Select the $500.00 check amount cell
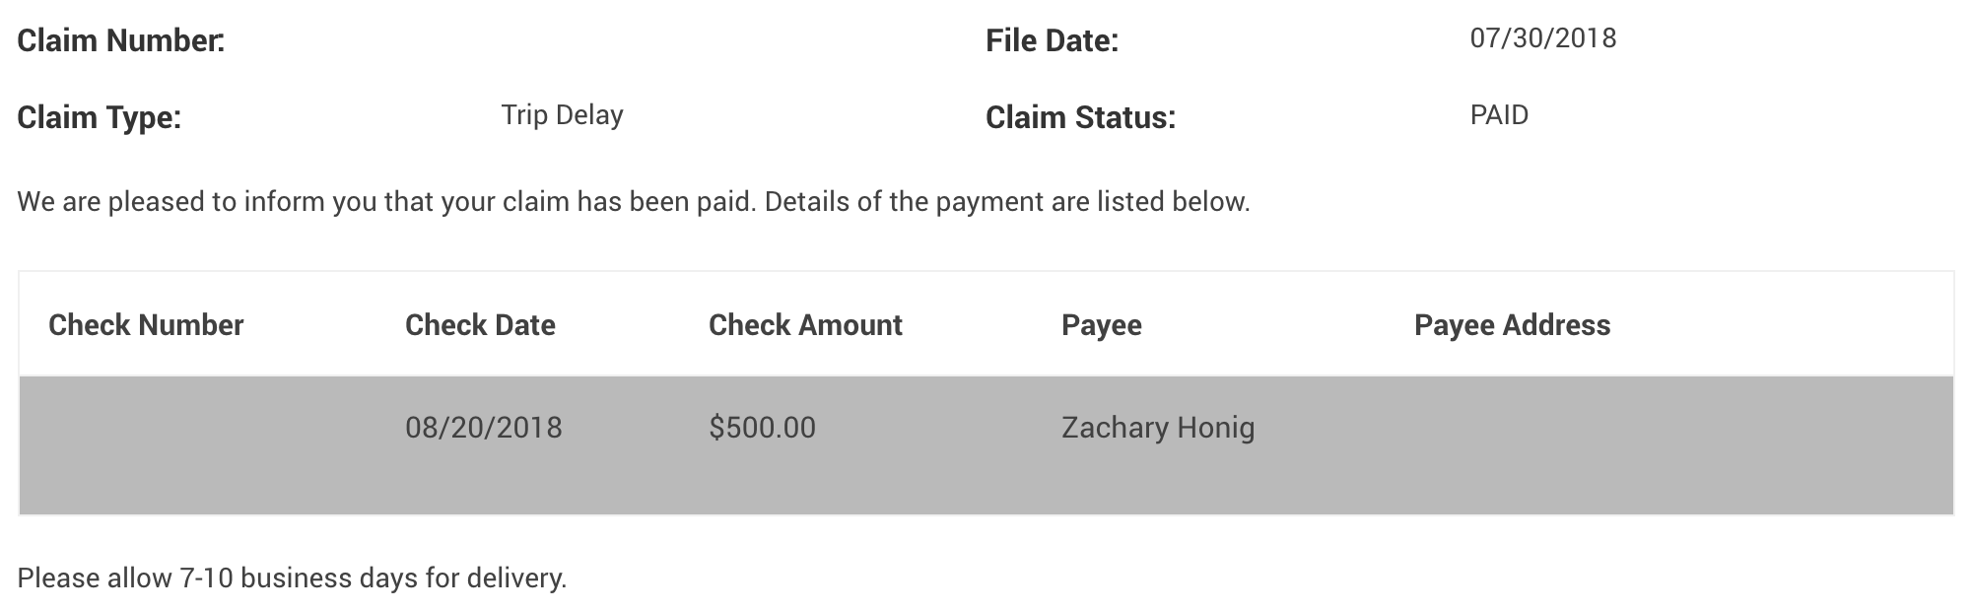The height and width of the screenshot is (611, 1973). [x=762, y=428]
